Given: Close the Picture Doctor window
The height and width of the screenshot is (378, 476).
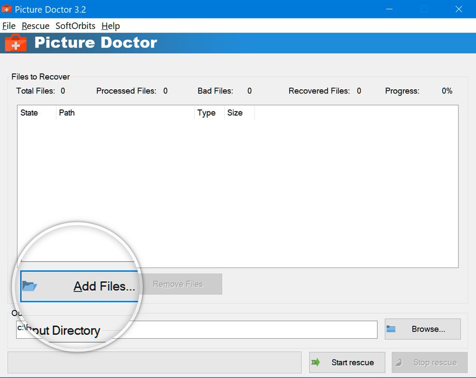Looking at the screenshot, I should 459,9.
